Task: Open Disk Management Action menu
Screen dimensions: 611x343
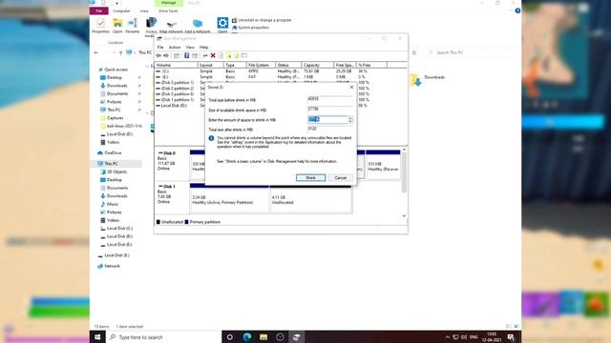Action: (174, 47)
